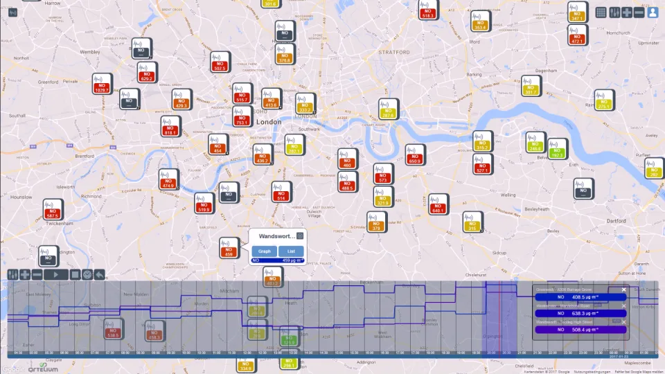Screen dimensions: 665x374
Task: Remove Westminster series from legend
Action: (624, 305)
